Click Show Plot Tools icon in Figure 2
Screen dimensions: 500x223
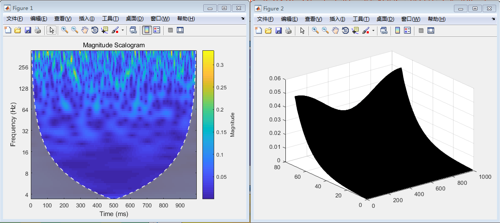click(x=430, y=30)
